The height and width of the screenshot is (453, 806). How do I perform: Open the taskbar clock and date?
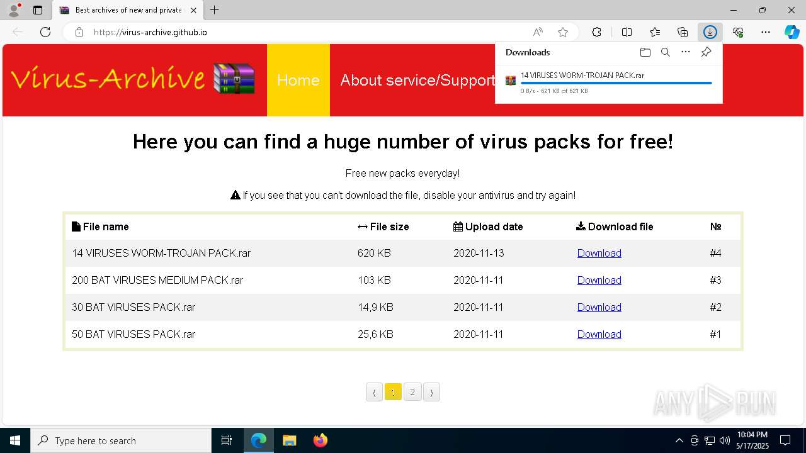[752, 440]
